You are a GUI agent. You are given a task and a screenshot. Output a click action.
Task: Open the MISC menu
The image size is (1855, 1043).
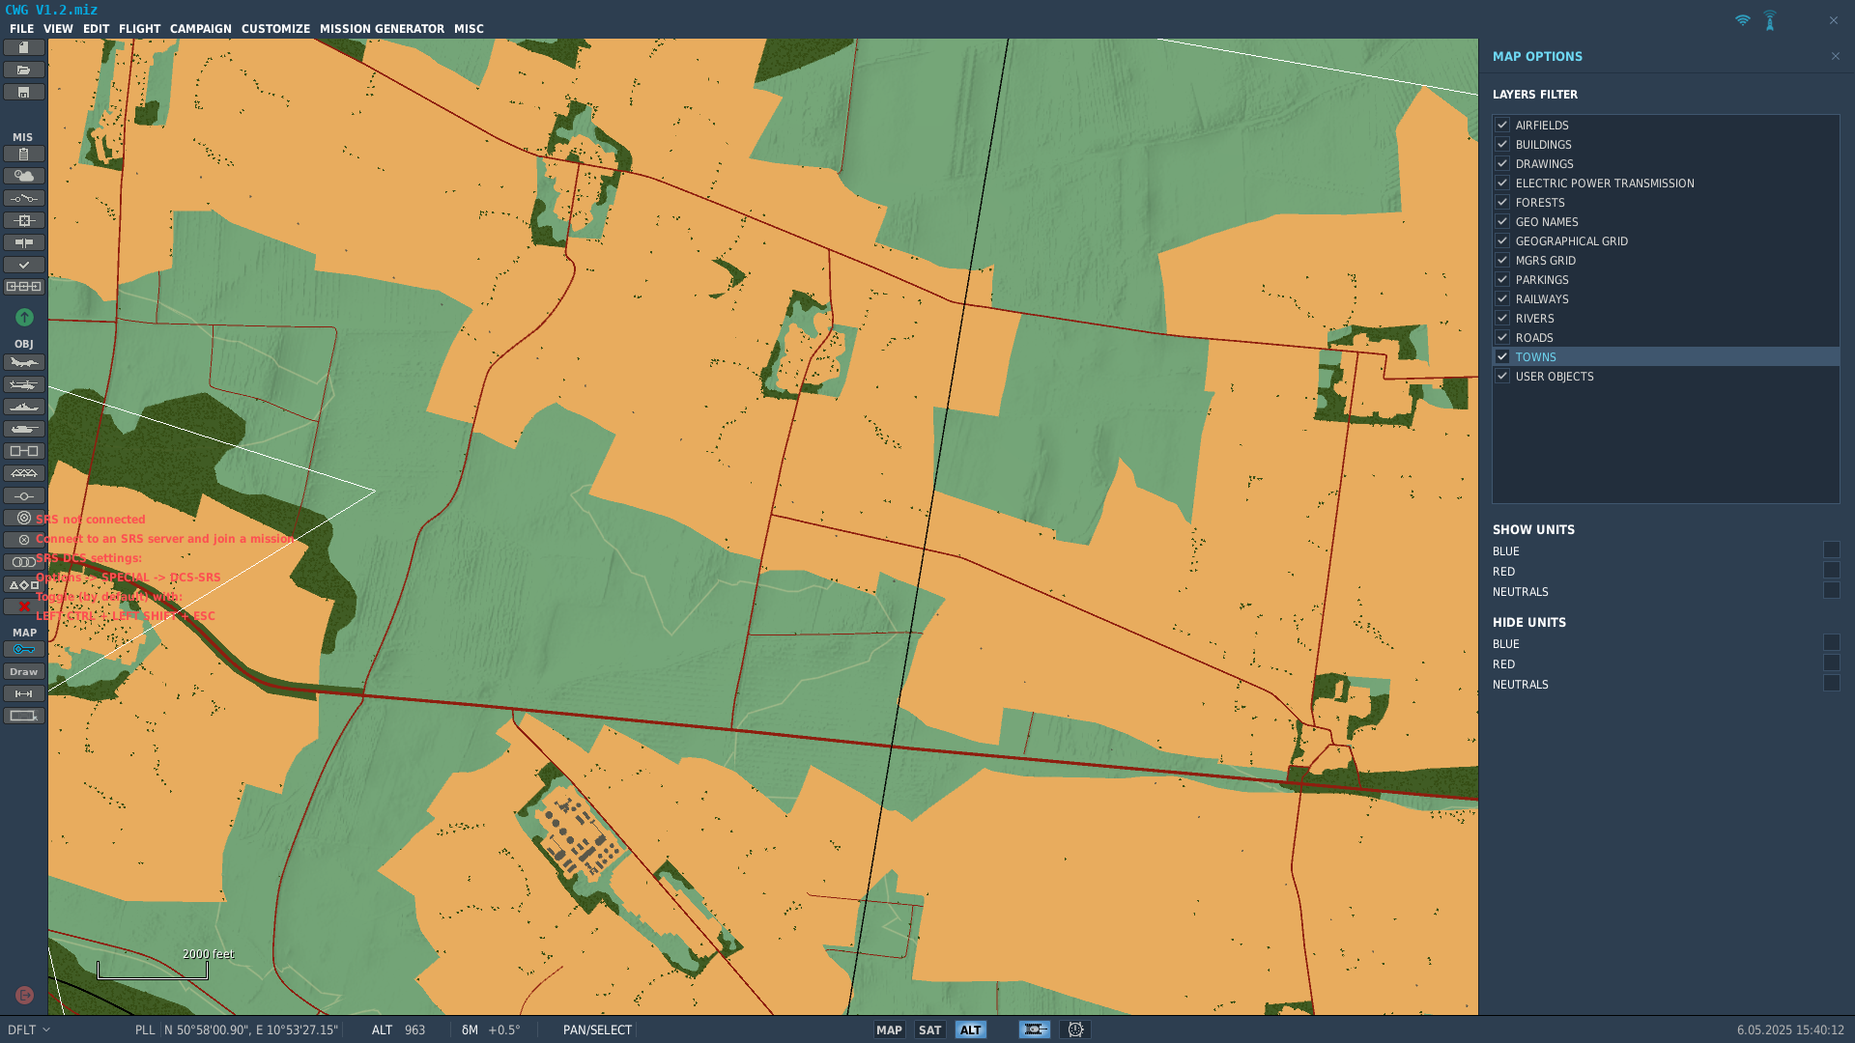click(x=469, y=29)
